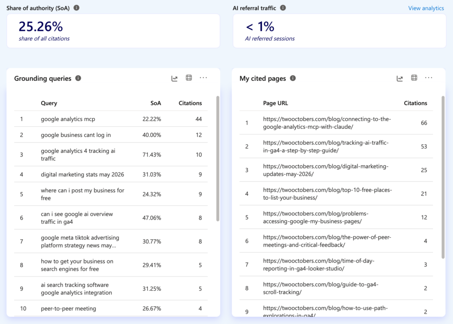
Task: Click the My cited pages info icon
Action: [293, 78]
